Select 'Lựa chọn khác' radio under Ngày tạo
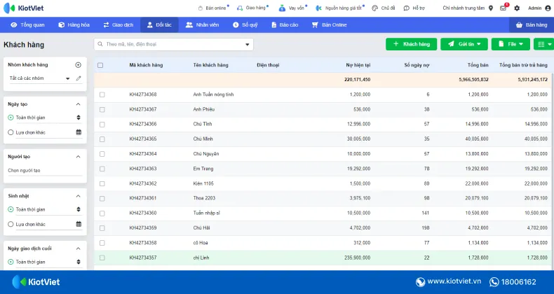 [11, 132]
